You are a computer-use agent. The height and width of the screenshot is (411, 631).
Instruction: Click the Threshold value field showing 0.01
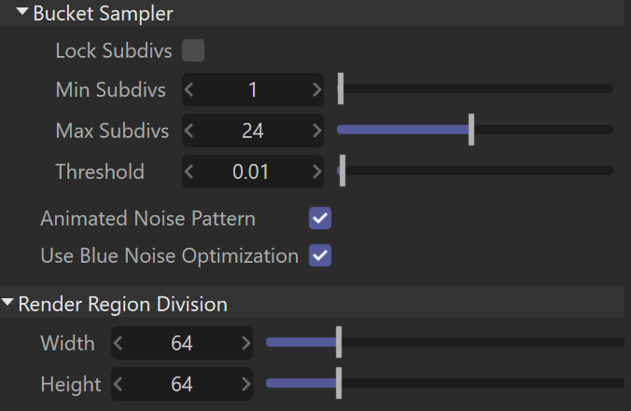point(253,171)
